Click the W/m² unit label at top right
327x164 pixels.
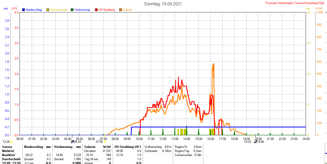(319, 8)
